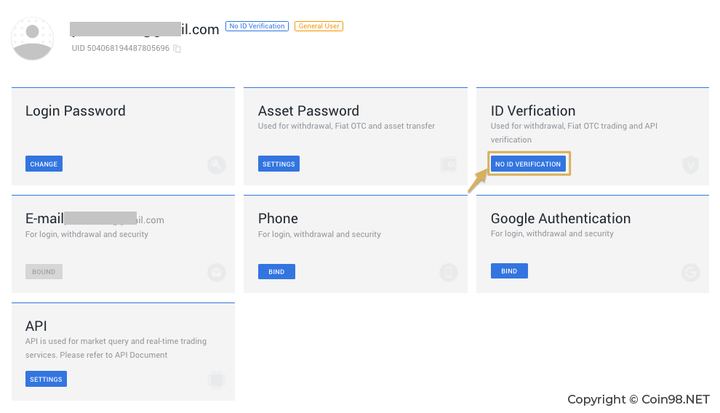Click the wrench icon in Login Password card
Viewport: 720px width, 413px height.
tap(216, 165)
